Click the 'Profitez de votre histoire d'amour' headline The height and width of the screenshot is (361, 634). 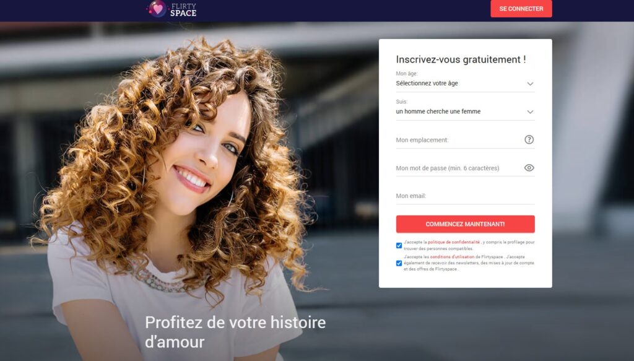(235, 332)
